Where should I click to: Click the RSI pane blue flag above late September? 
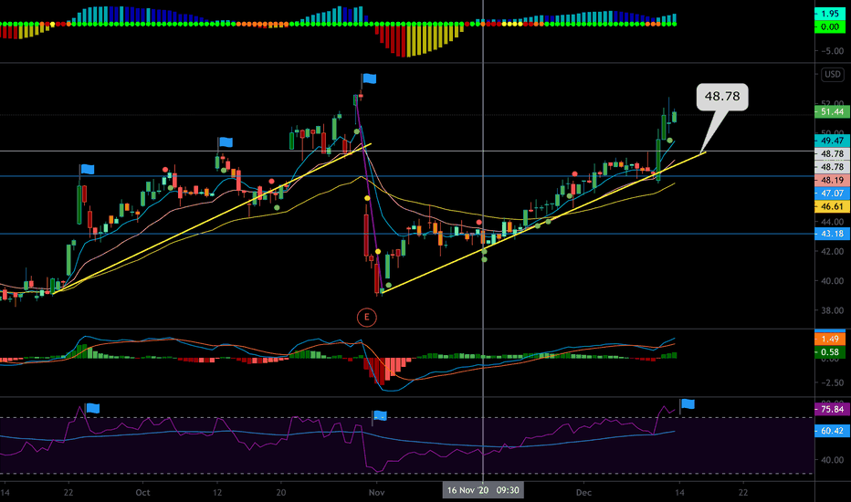tap(93, 408)
